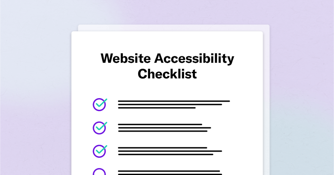334x175 pixels.
Task: Click the bottom line of third checklist item
Action: point(166,154)
